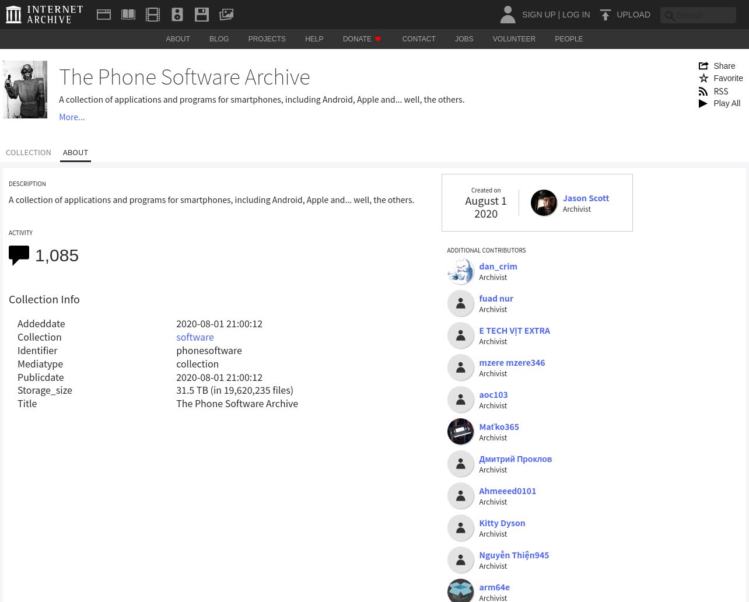749x602 pixels.
Task: Click the search magnifier icon
Action: point(670,16)
